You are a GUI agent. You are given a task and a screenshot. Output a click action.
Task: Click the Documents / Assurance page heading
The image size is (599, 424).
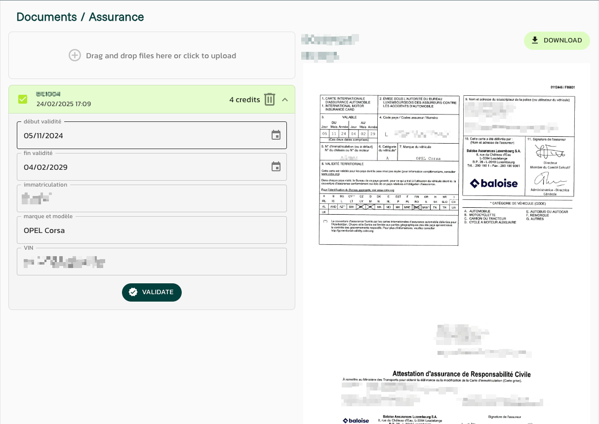[80, 17]
